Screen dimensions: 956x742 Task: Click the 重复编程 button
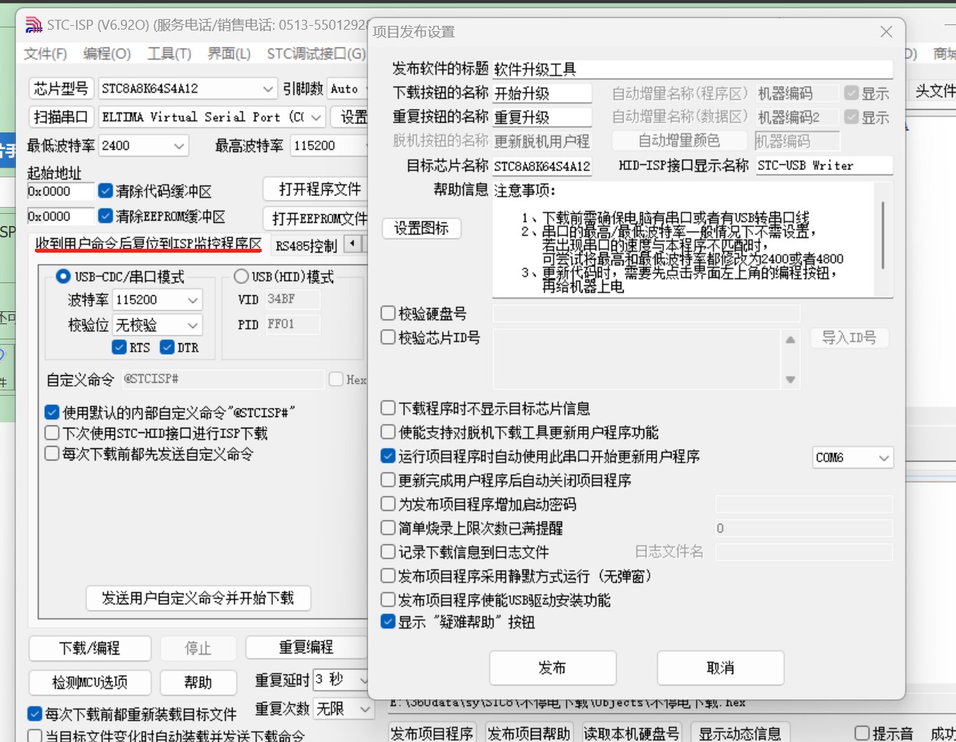[x=306, y=648]
